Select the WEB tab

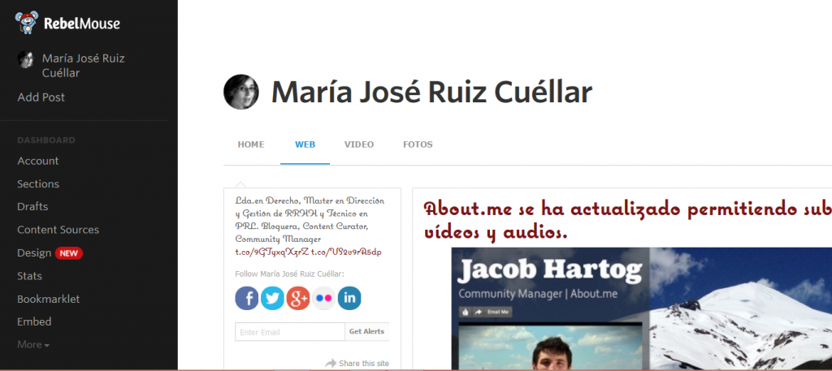coord(305,145)
